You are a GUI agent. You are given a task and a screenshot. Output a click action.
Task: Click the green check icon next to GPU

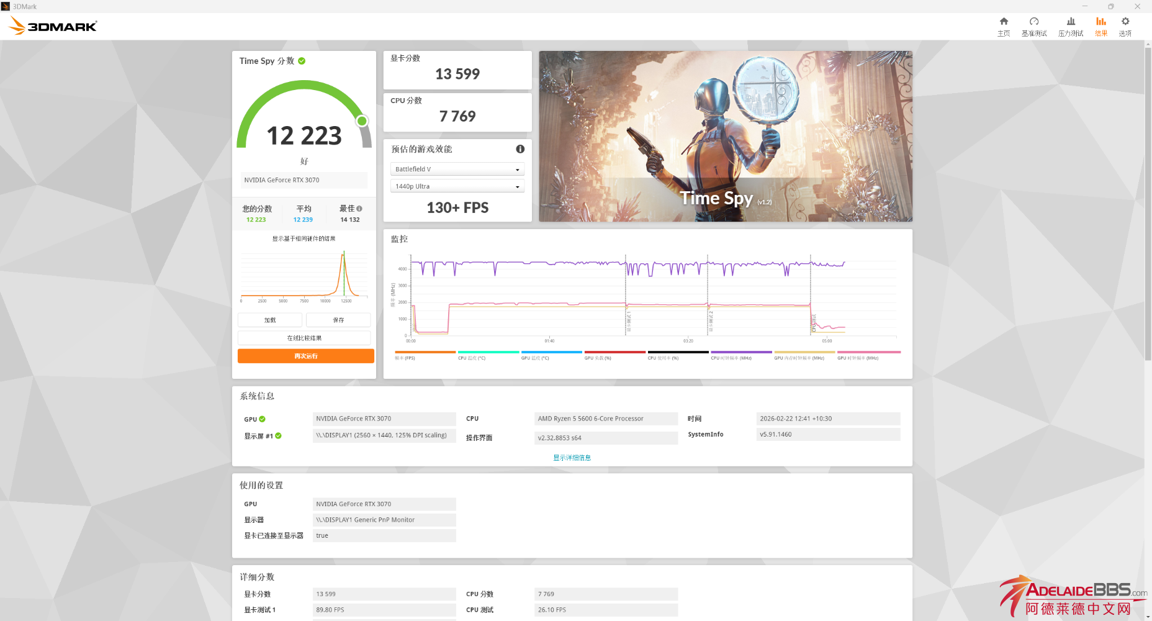click(262, 419)
